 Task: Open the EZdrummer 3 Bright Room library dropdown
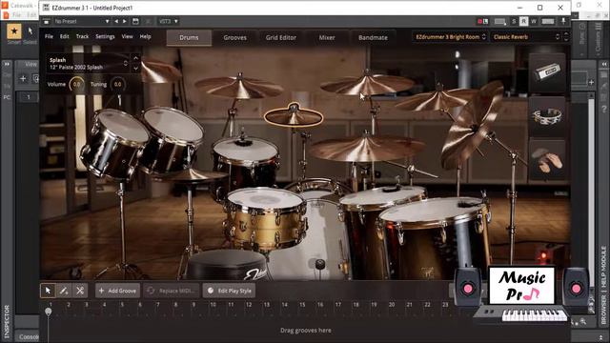click(450, 37)
